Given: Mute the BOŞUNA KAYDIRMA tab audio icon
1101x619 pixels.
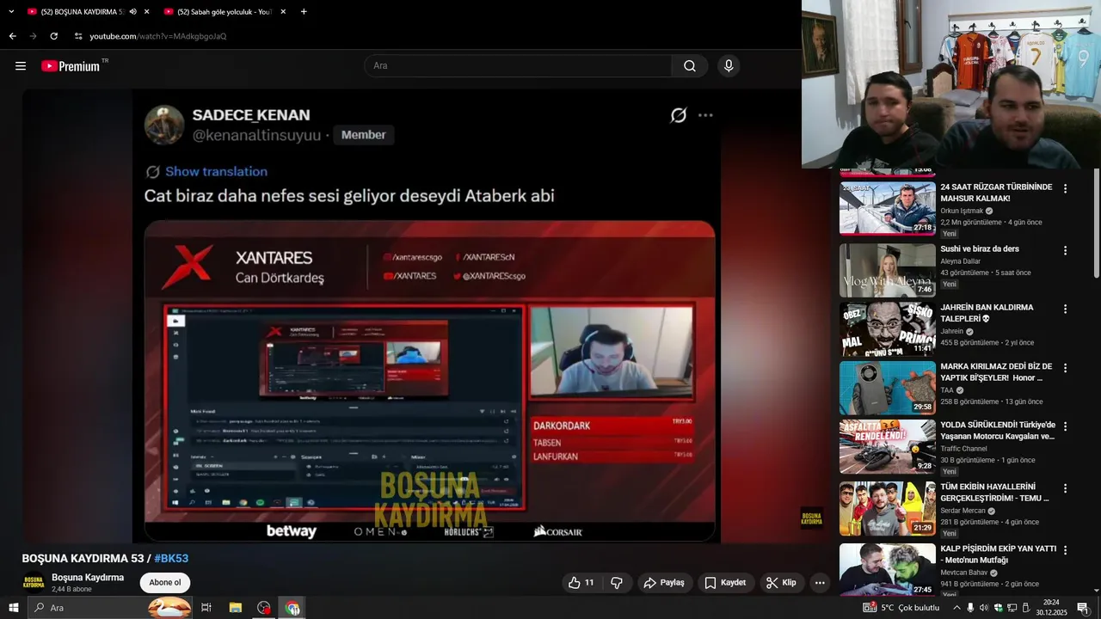Looking at the screenshot, I should click(133, 12).
